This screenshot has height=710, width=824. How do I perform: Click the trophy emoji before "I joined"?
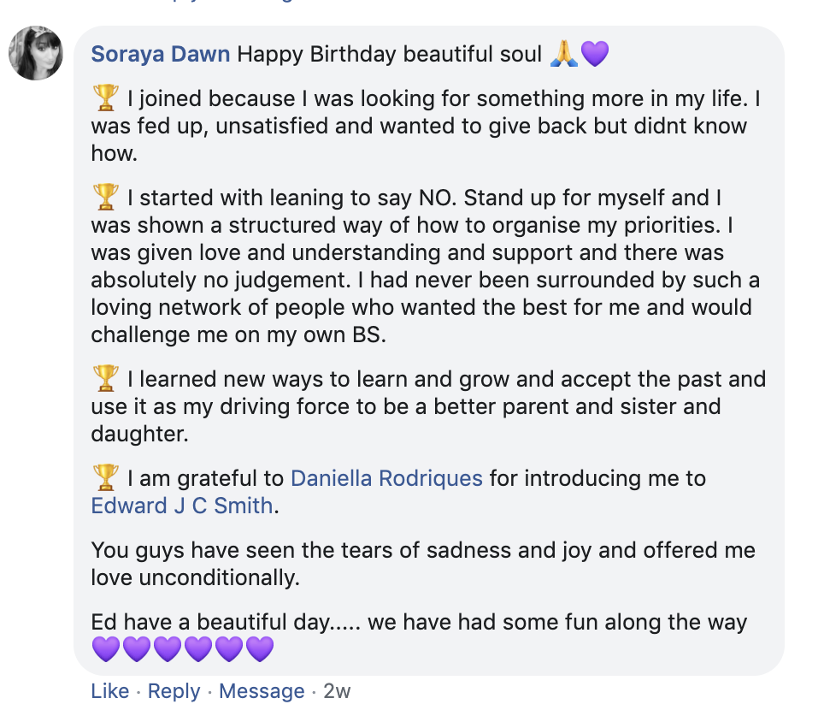104,99
